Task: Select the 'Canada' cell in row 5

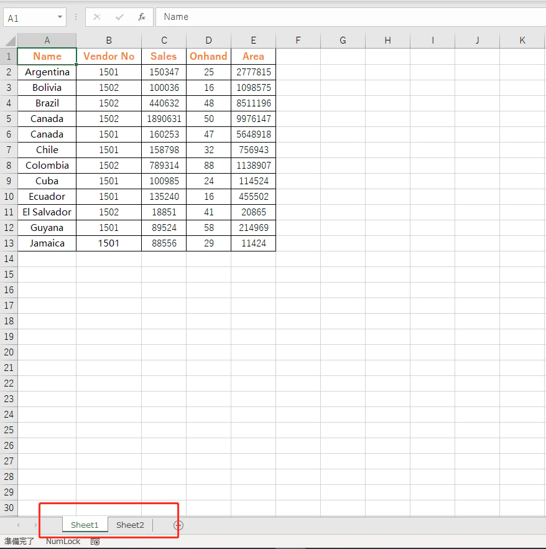Action: pos(47,119)
